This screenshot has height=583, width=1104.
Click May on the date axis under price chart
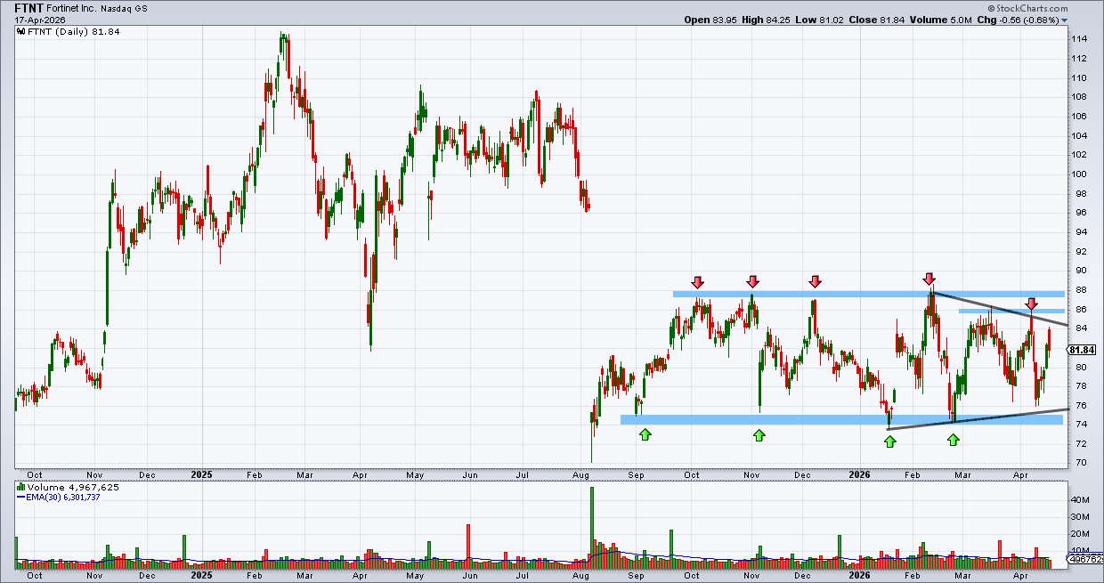(x=415, y=475)
